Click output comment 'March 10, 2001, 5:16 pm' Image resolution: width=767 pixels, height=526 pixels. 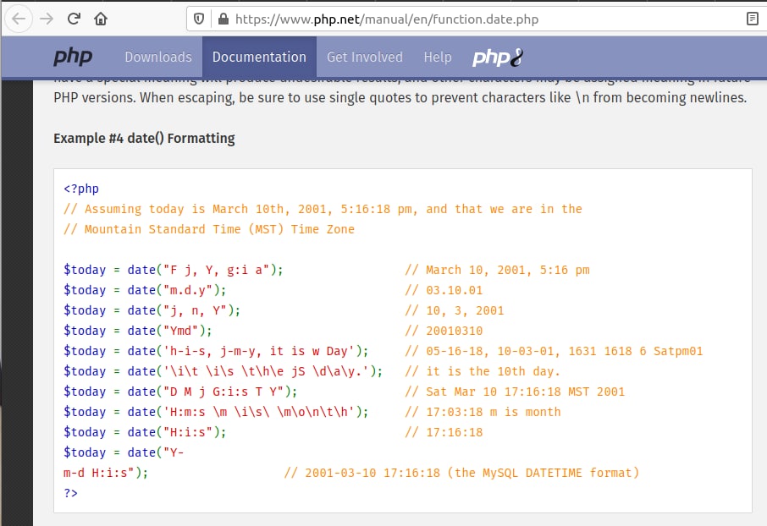point(508,270)
